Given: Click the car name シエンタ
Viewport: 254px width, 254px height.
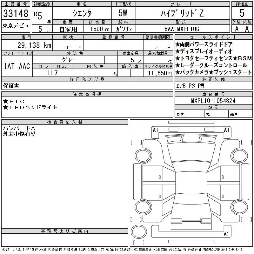Looking at the screenshot, I should (82, 13).
